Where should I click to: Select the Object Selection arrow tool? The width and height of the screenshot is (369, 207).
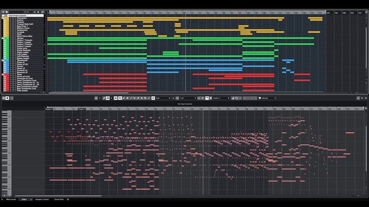pos(120,98)
